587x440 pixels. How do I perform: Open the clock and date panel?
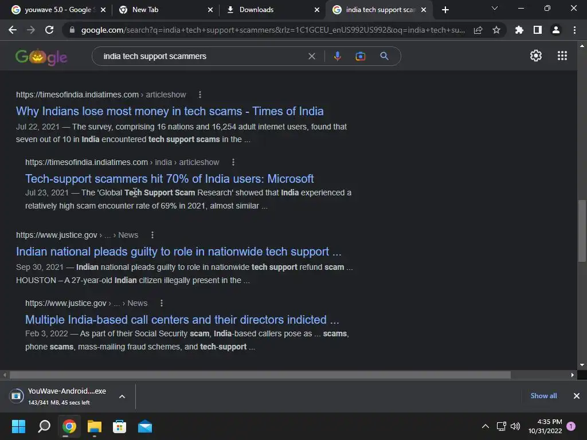[545, 426]
